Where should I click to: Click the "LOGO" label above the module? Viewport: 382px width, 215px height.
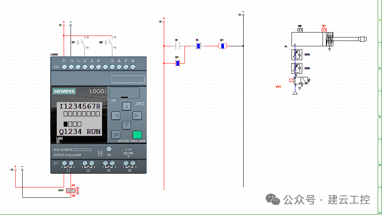coord(54,55)
